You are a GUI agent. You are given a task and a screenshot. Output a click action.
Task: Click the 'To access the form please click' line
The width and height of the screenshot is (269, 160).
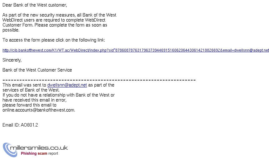pos(54,40)
